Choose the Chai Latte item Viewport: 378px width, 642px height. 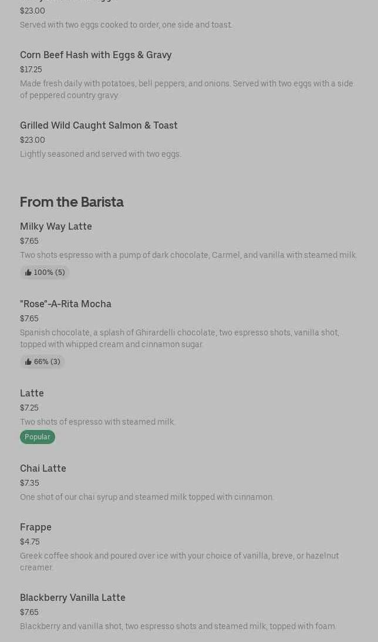[x=43, y=468]
